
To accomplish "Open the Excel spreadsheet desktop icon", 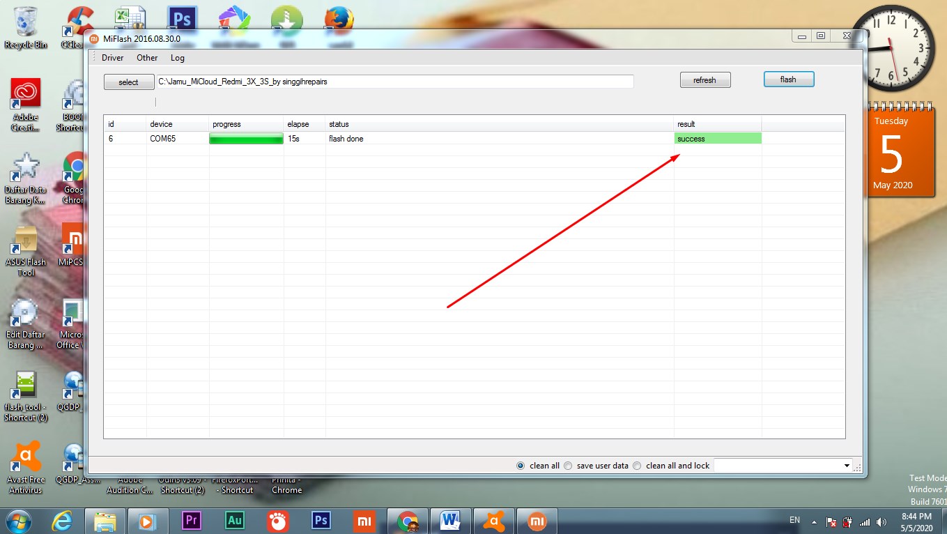I will [x=130, y=17].
